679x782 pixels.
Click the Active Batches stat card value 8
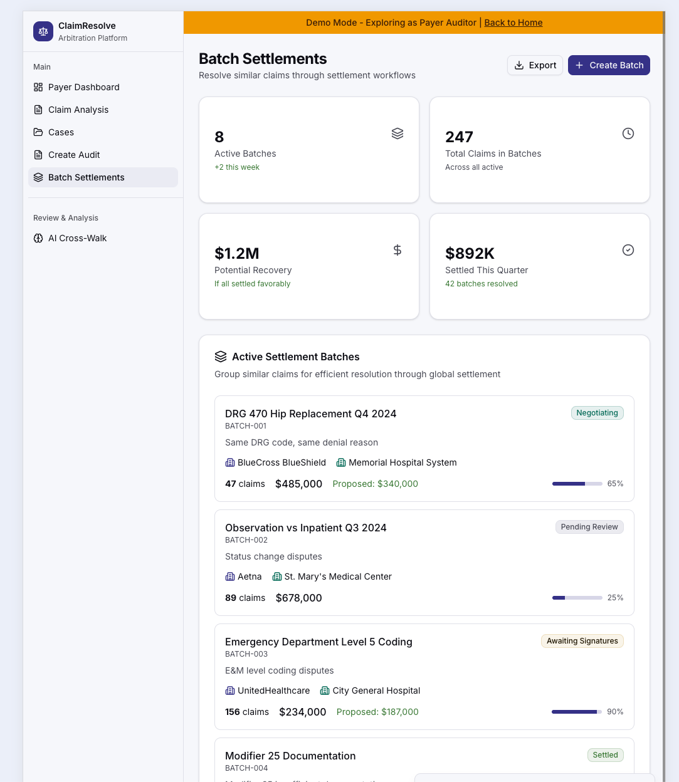[219, 137]
